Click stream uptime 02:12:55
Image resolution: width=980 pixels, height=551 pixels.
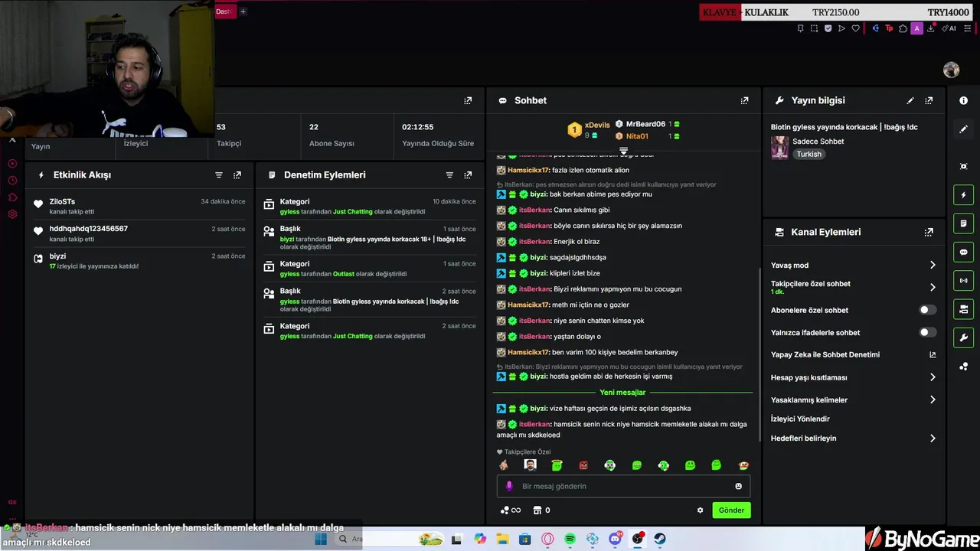[418, 127]
